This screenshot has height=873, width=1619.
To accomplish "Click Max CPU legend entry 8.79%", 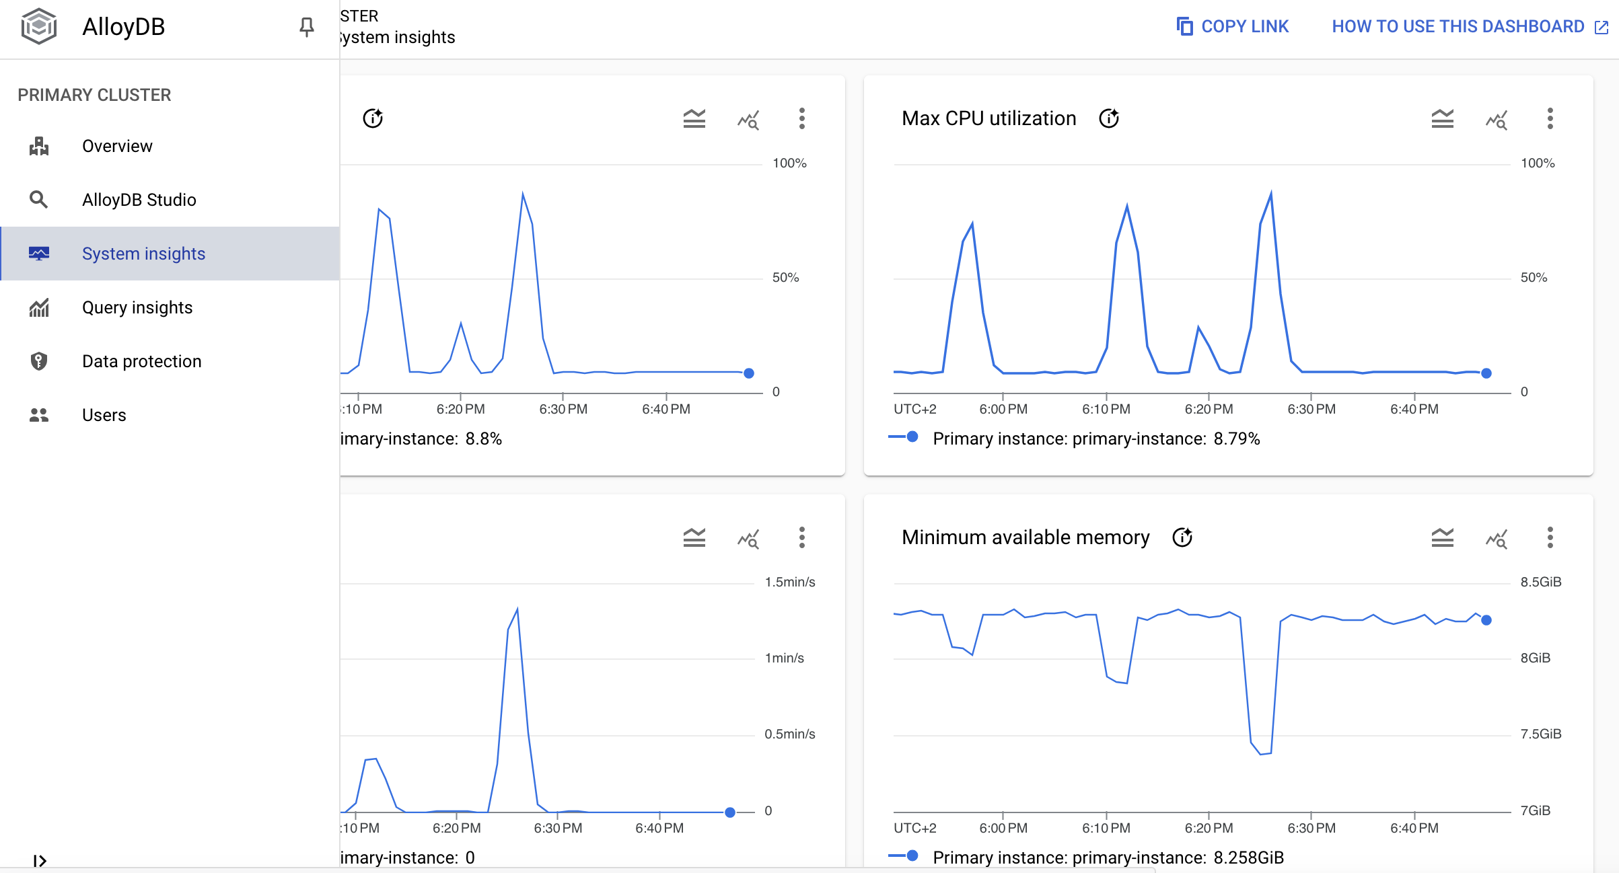I will pyautogui.click(x=1074, y=439).
